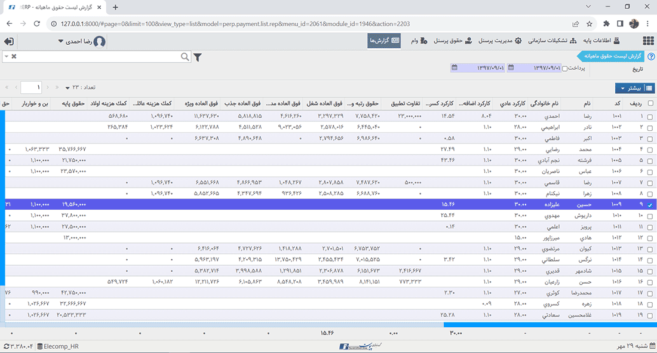The image size is (657, 353).
Task: Open the apps grid menu icon
Action: click(x=648, y=41)
